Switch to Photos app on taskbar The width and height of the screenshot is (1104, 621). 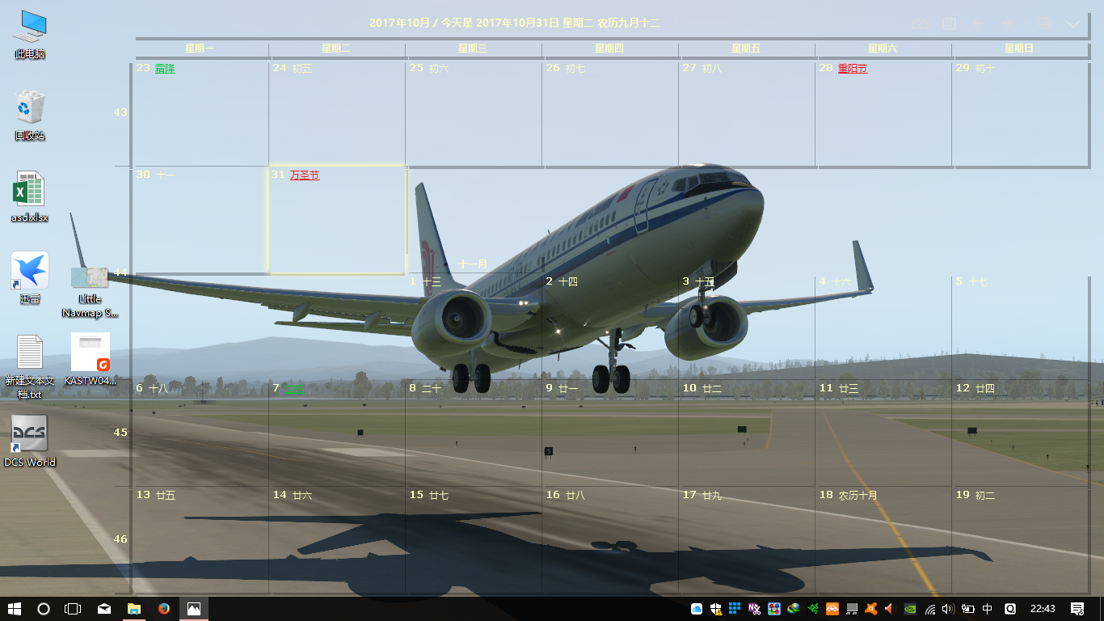(x=194, y=609)
